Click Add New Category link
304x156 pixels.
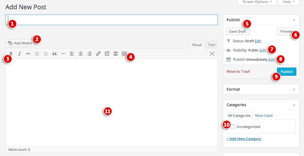tap(244, 139)
